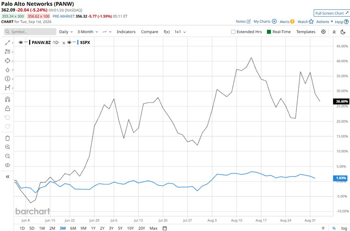Open the calendar date range icon
This screenshot has width=350, height=231.
(165, 228)
